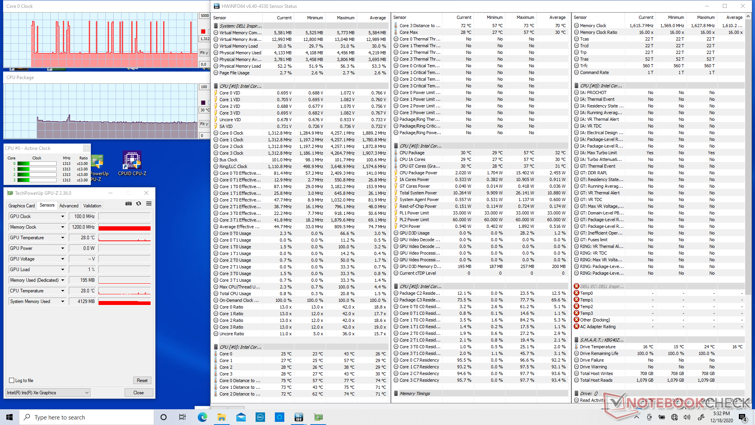Viewport: 755px width, 425px height.
Task: Select the Sensors tab in GPU-Z
Action: (x=47, y=205)
